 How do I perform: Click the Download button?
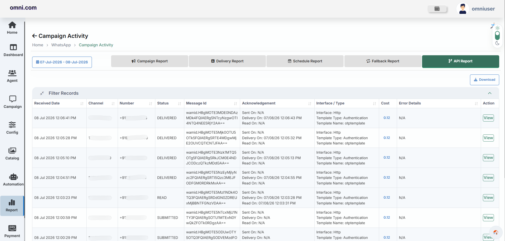point(484,80)
